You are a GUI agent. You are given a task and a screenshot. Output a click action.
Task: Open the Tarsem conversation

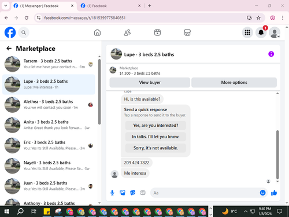(x=49, y=64)
